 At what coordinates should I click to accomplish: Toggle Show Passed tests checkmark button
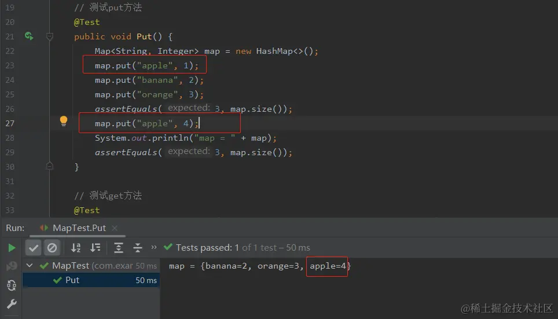tap(34, 248)
